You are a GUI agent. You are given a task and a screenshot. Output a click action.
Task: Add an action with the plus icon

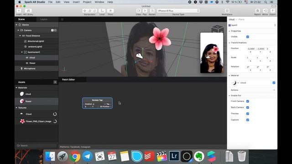(274, 90)
